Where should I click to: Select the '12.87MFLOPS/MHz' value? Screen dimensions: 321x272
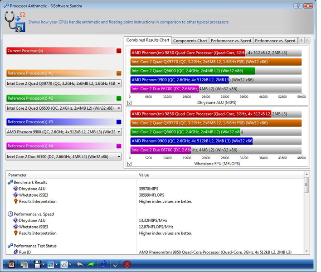(x=156, y=227)
